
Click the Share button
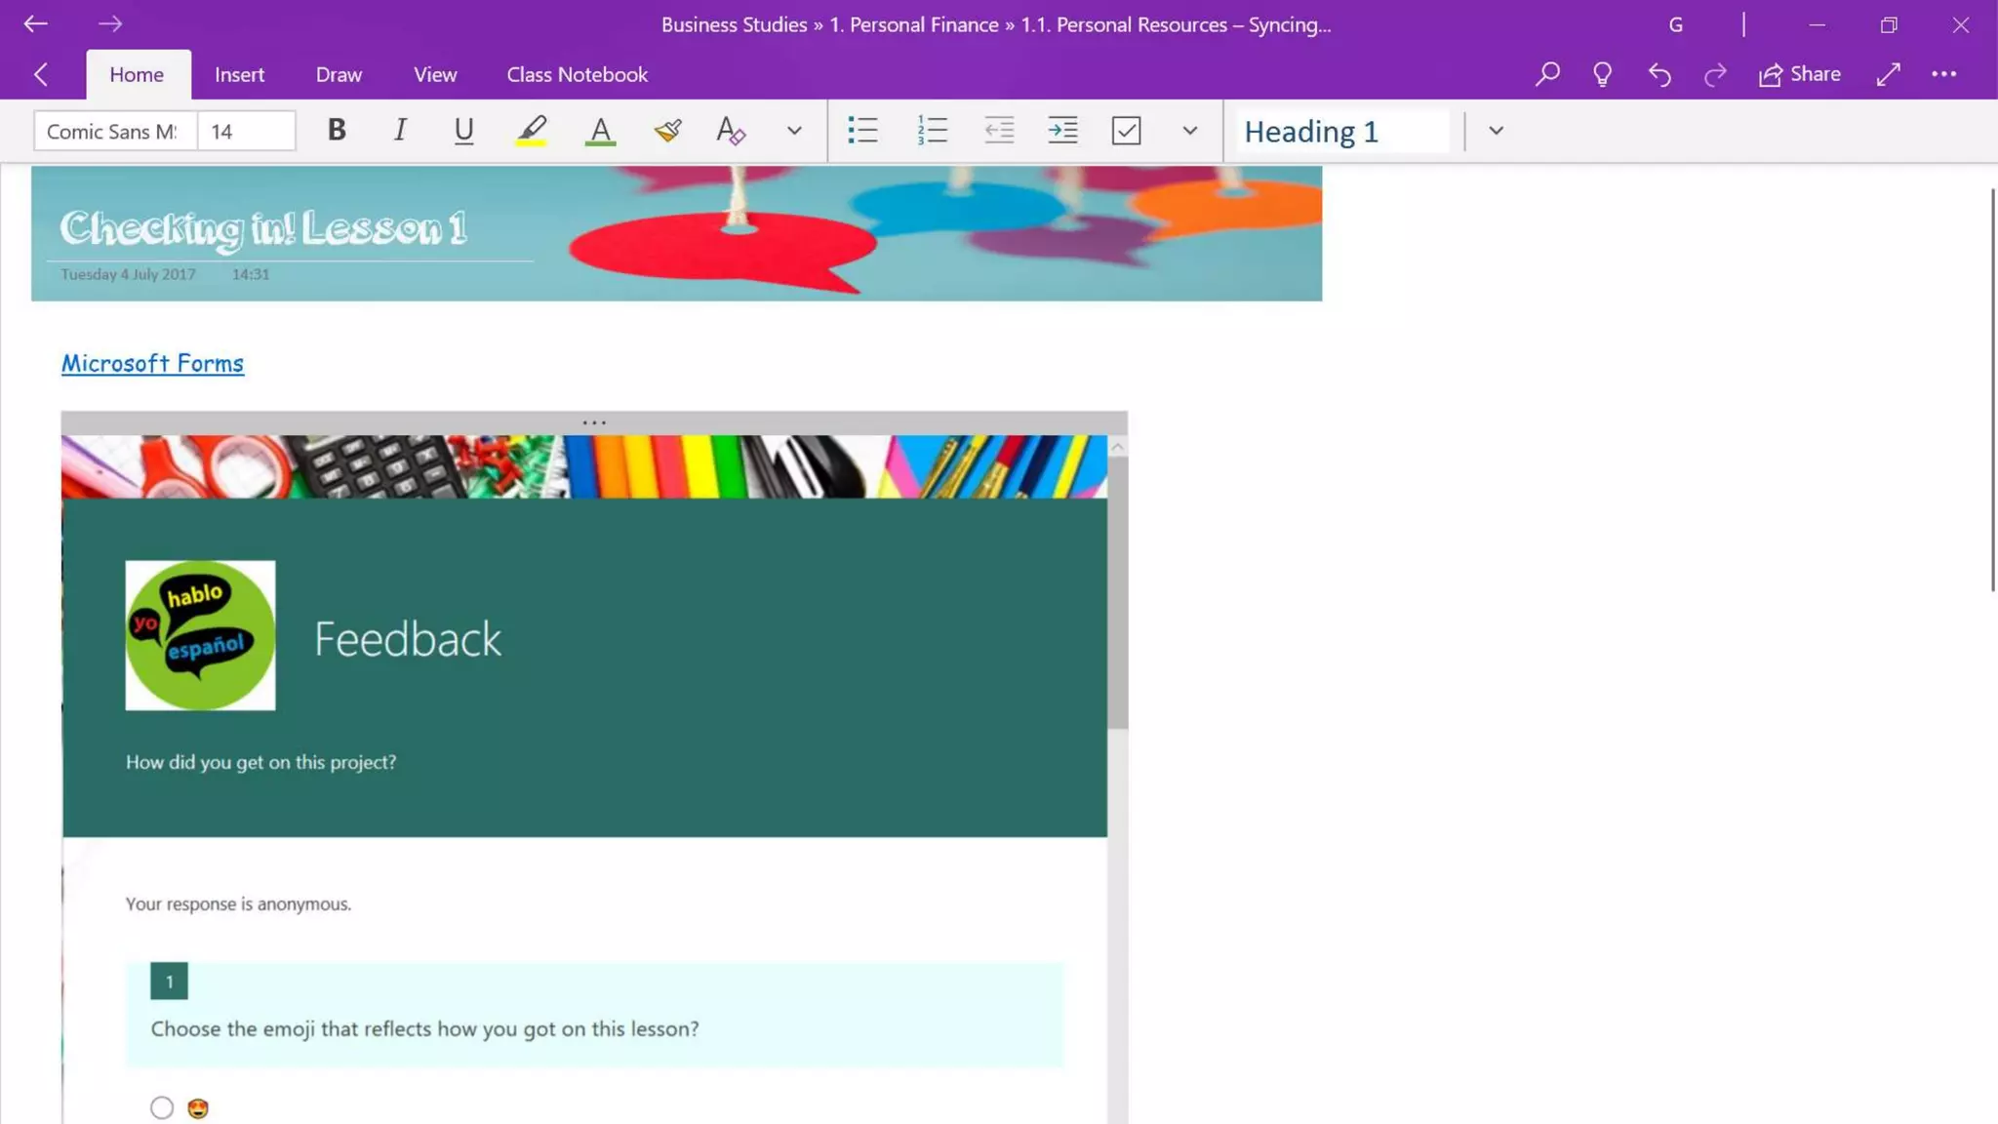click(1800, 74)
